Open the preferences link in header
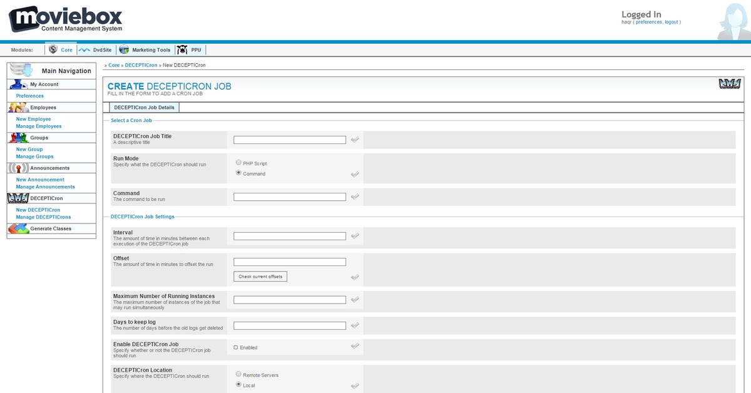Image resolution: width=751 pixels, height=393 pixels. click(648, 22)
